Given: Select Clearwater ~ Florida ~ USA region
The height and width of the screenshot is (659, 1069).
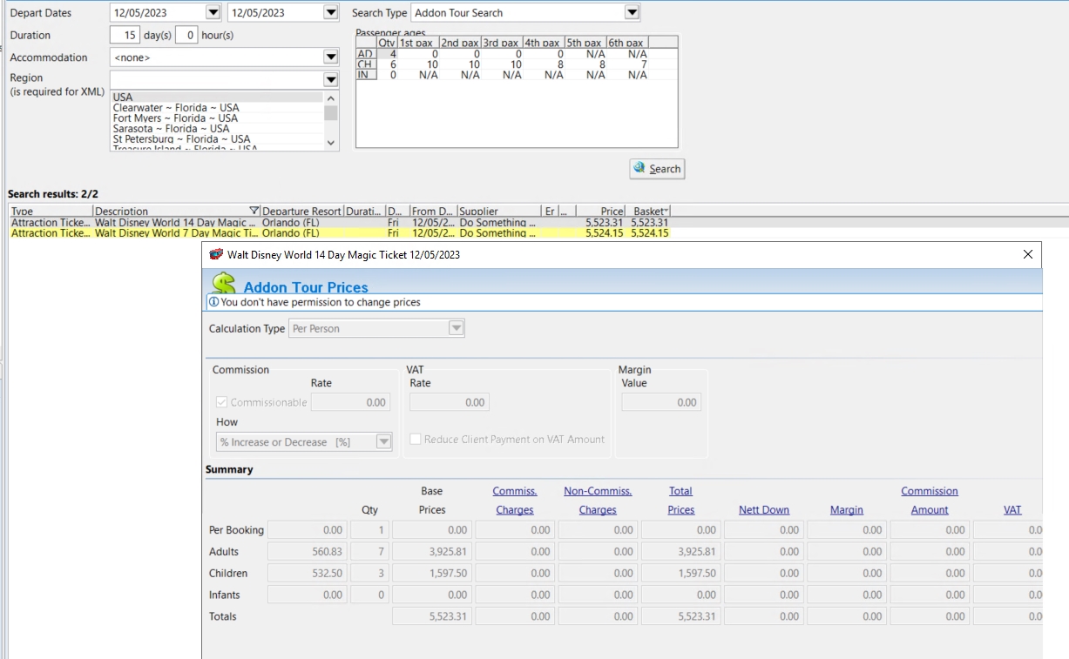Looking at the screenshot, I should 175,108.
